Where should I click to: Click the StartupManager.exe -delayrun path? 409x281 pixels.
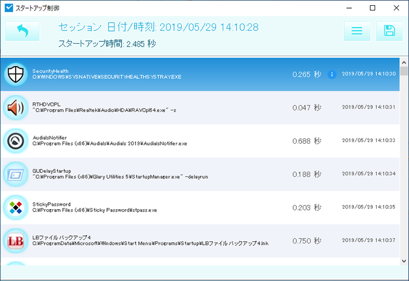tap(120, 177)
